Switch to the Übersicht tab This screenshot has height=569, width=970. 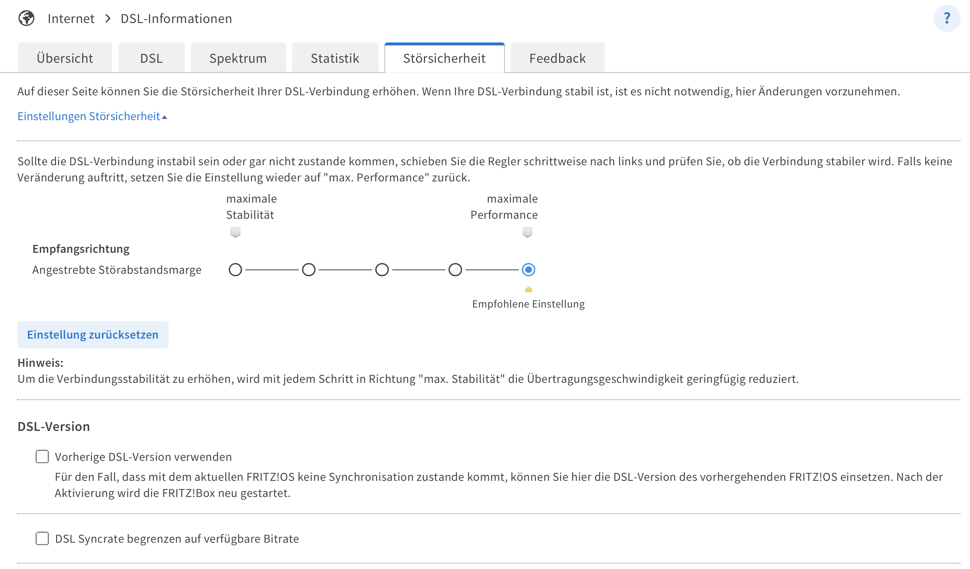(x=65, y=58)
